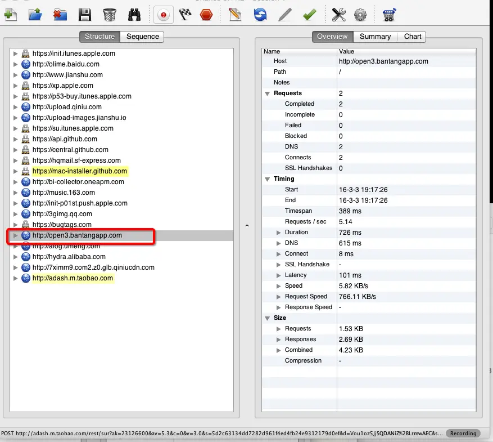Collapse the Requests section in Overview
This screenshot has width=493, height=442.
267,93
